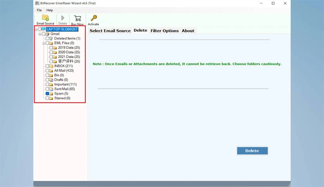Open the Email Source toolbar icon
Viewport: 324px width, 187px height.
click(x=45, y=18)
